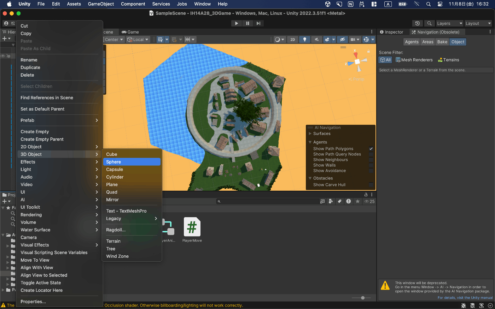The width and height of the screenshot is (495, 309).
Task: Choose Terrain from the 3D Object submenu
Action: coord(132,241)
